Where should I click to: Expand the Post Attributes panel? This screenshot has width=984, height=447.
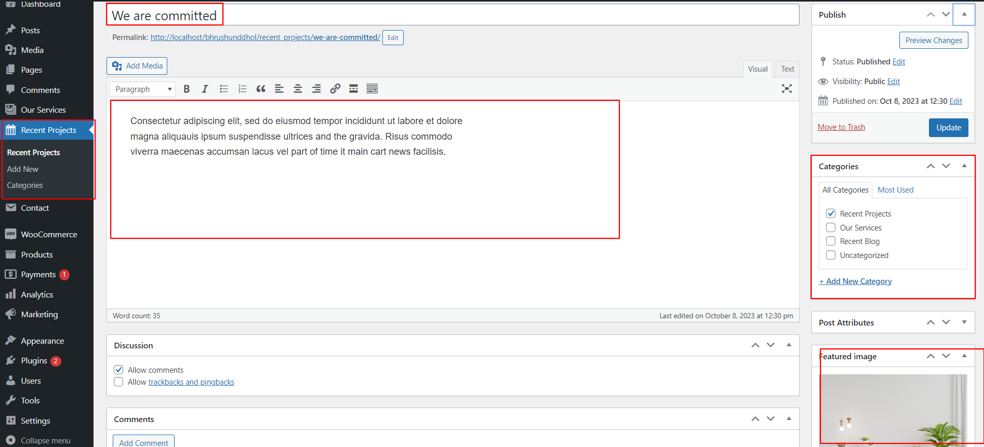coord(964,322)
